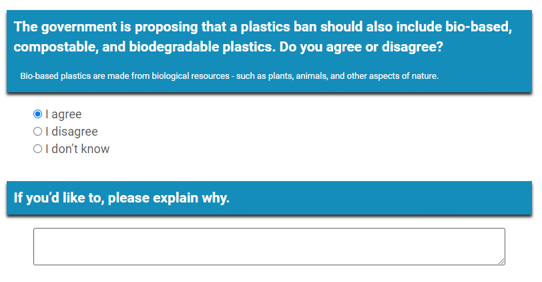Pick the "I don't know" radio button
Image resolution: width=542 pixels, height=282 pixels.
(37, 149)
